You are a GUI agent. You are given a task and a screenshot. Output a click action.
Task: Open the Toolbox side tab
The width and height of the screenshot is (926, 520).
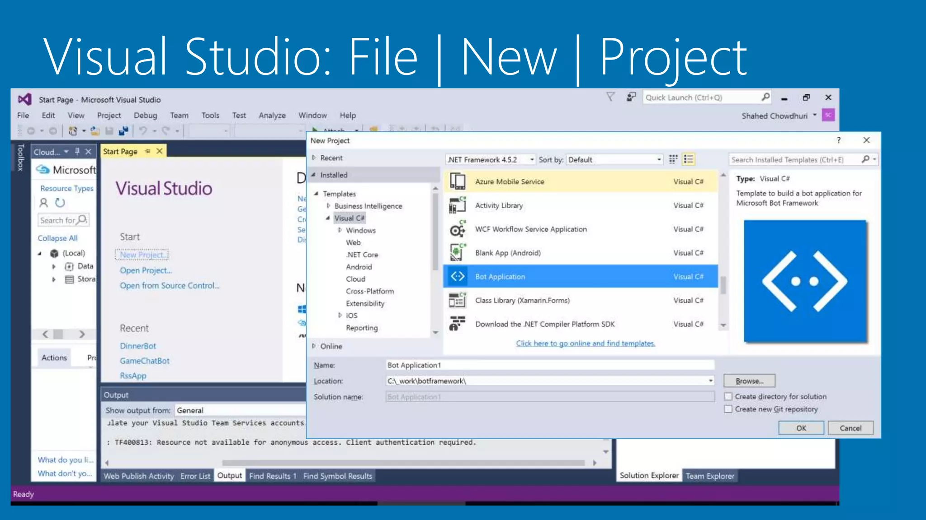point(20,158)
